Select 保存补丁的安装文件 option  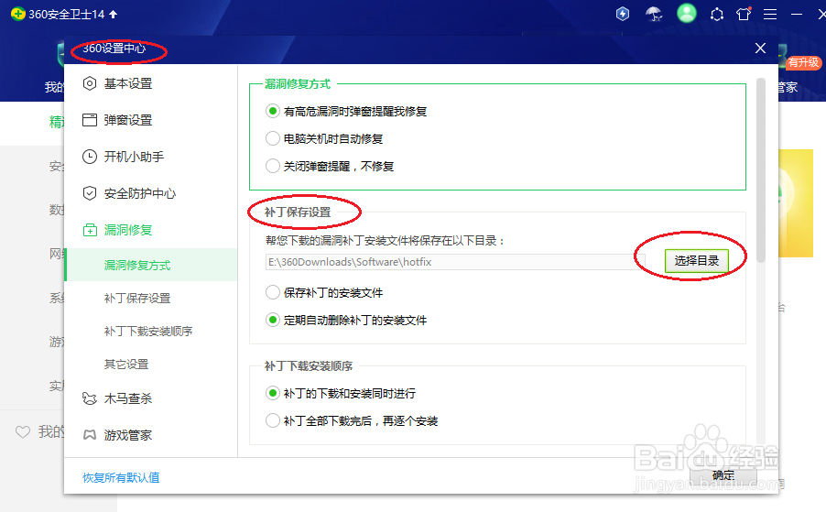[324, 292]
